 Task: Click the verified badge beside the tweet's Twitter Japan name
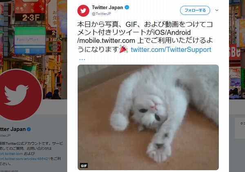click(127, 7)
